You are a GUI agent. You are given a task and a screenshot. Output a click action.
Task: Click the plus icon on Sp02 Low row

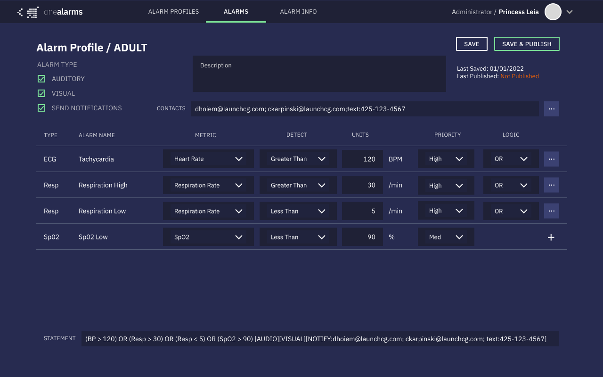point(551,238)
